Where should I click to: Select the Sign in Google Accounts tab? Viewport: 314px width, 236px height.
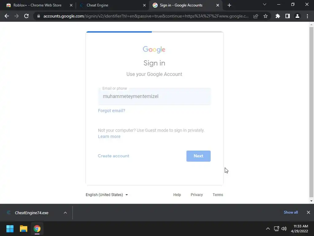[186, 5]
